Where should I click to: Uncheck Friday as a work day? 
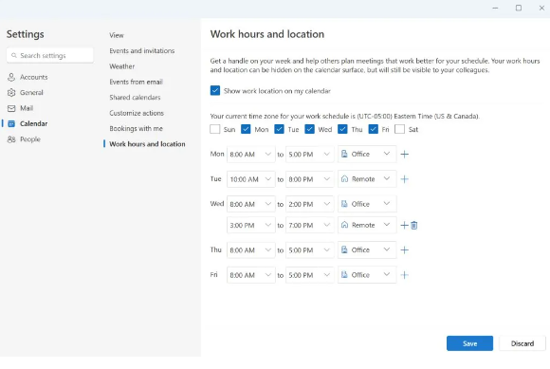pos(374,129)
